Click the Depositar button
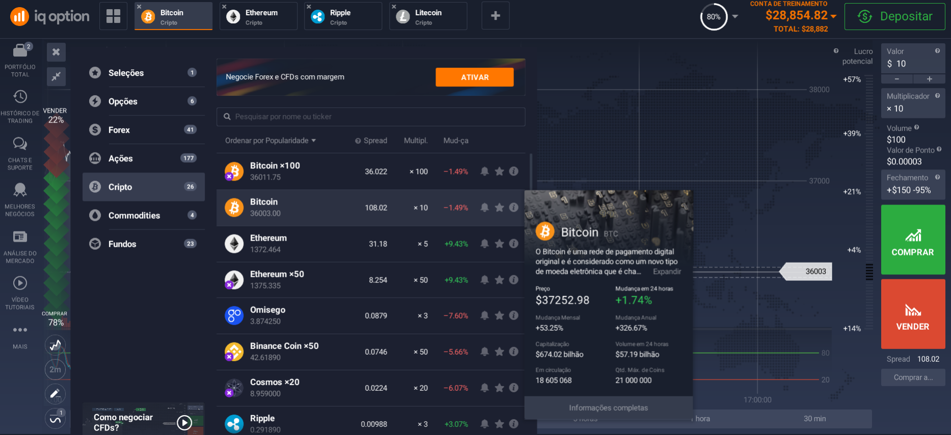This screenshot has height=435, width=951. 894,16
